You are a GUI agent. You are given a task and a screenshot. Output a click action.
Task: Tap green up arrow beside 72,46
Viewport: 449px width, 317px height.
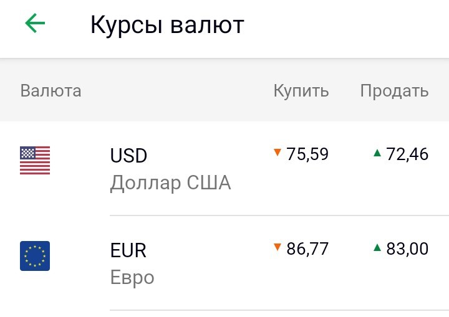click(377, 153)
